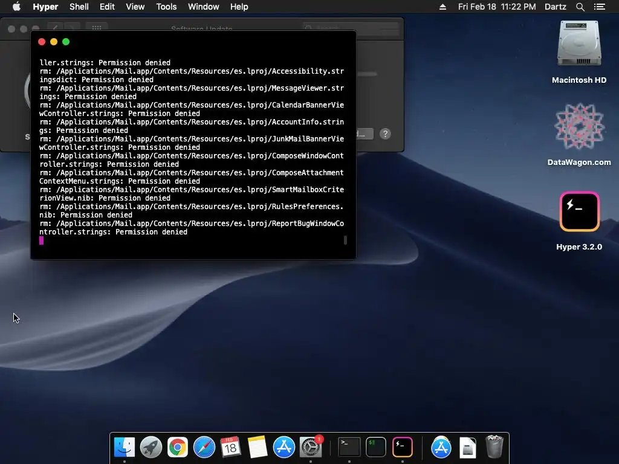Click the line ending 'SmartMailboxCrite'
Image resolution: width=619 pixels, height=464 pixels.
point(192,189)
